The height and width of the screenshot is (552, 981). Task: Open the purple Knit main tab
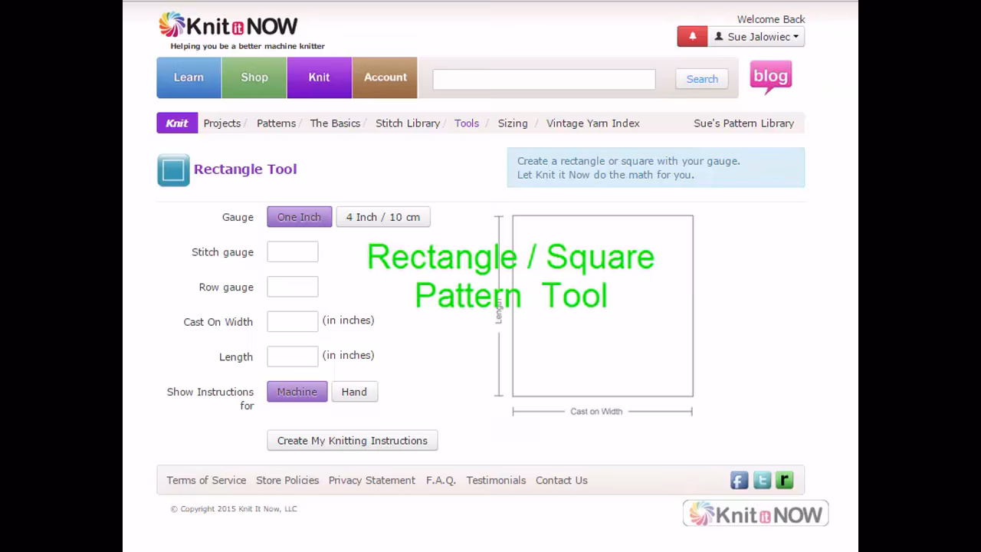319,77
